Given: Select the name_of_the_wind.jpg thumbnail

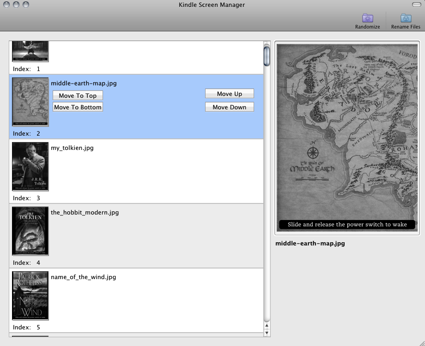Looking at the screenshot, I should 30,296.
